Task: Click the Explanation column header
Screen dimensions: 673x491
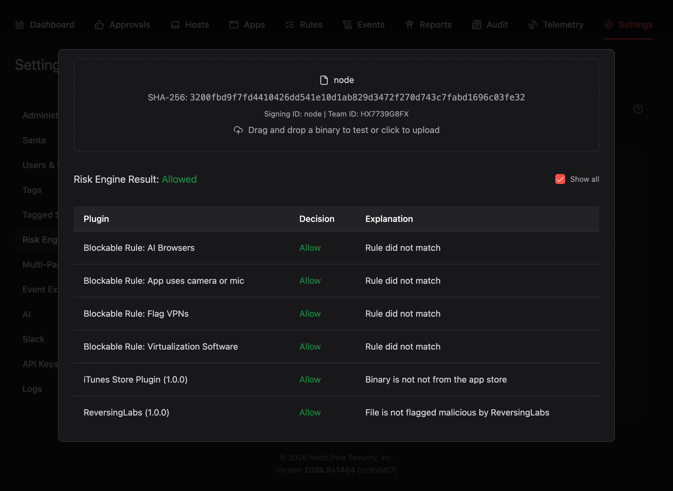Action: 389,219
